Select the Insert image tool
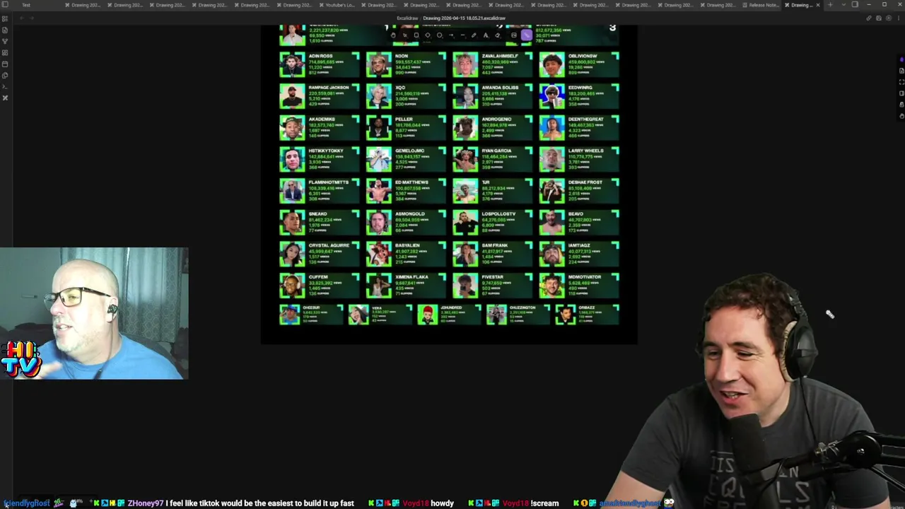The height and width of the screenshot is (509, 905). click(x=513, y=35)
